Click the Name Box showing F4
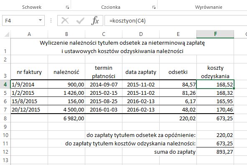 [x=23, y=20]
